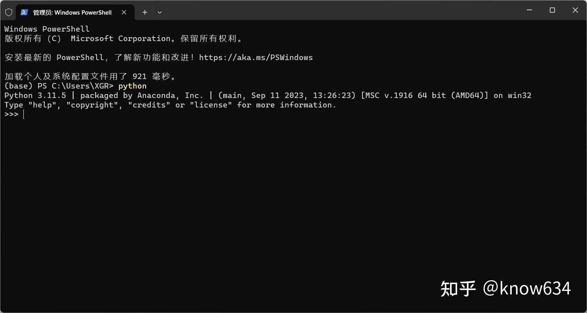
Task: Click the blinking cursor at the Python prompt
Action: click(23, 114)
